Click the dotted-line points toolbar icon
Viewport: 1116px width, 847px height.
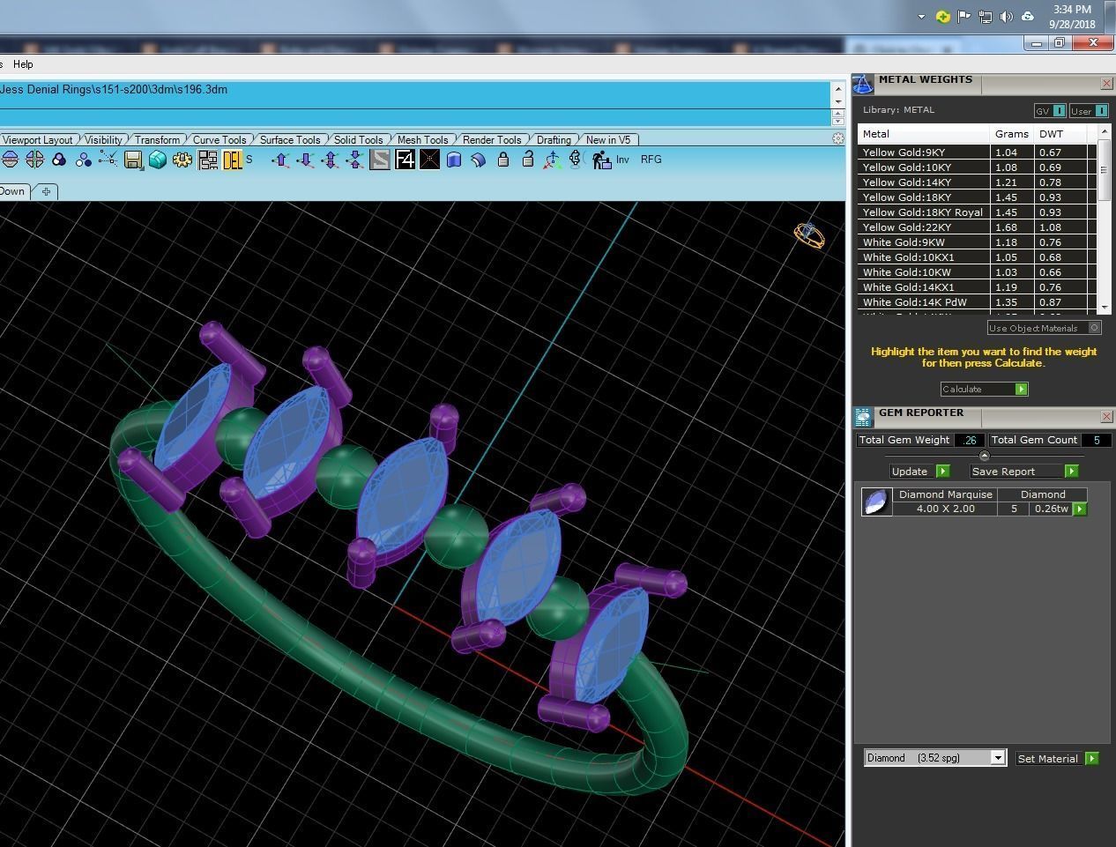(x=108, y=159)
